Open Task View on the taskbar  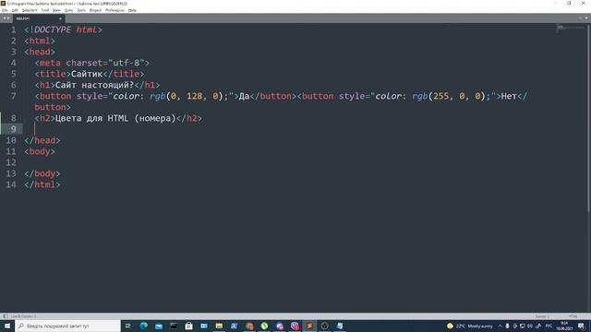[127, 326]
